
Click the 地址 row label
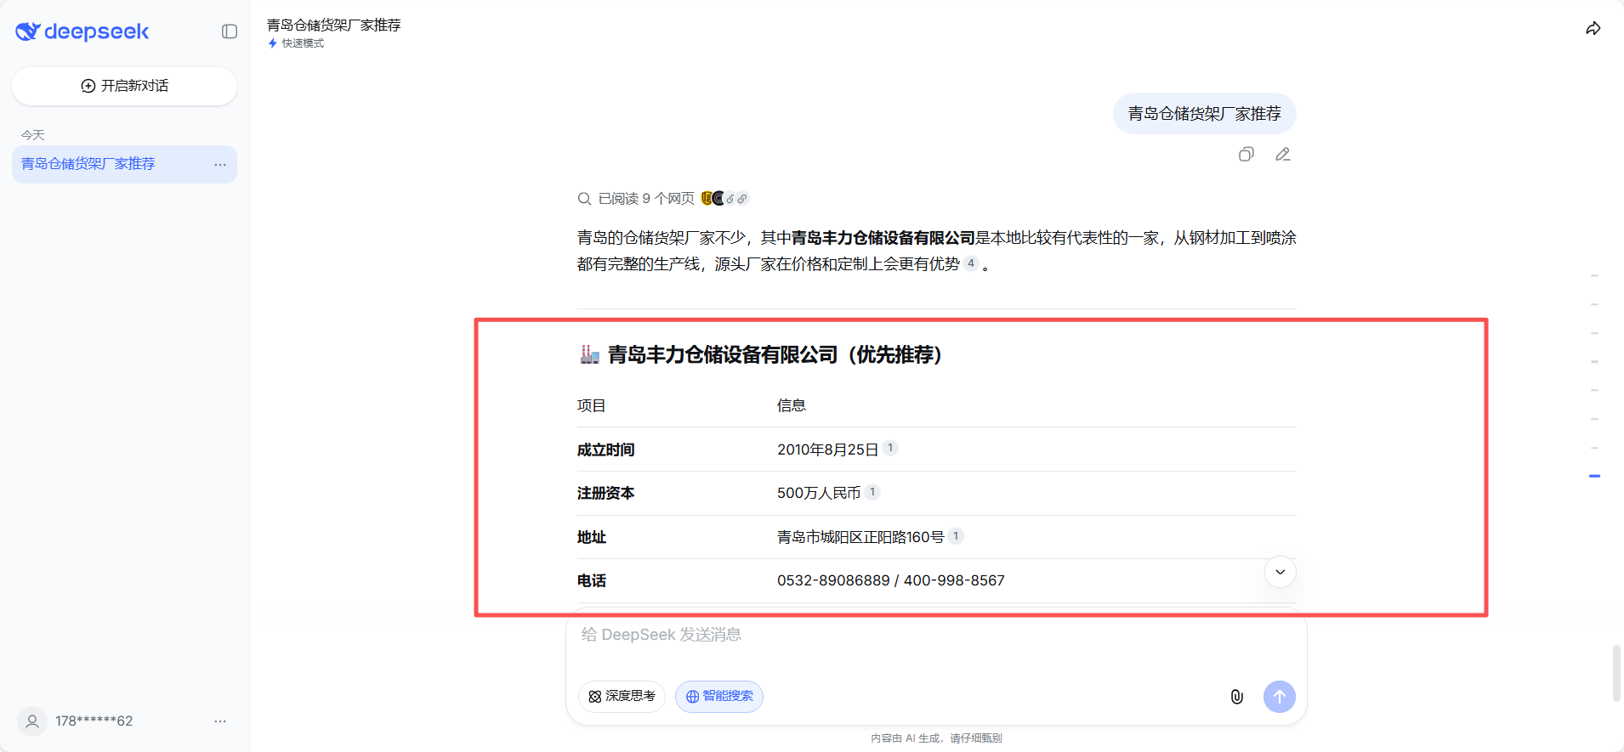coord(592,537)
